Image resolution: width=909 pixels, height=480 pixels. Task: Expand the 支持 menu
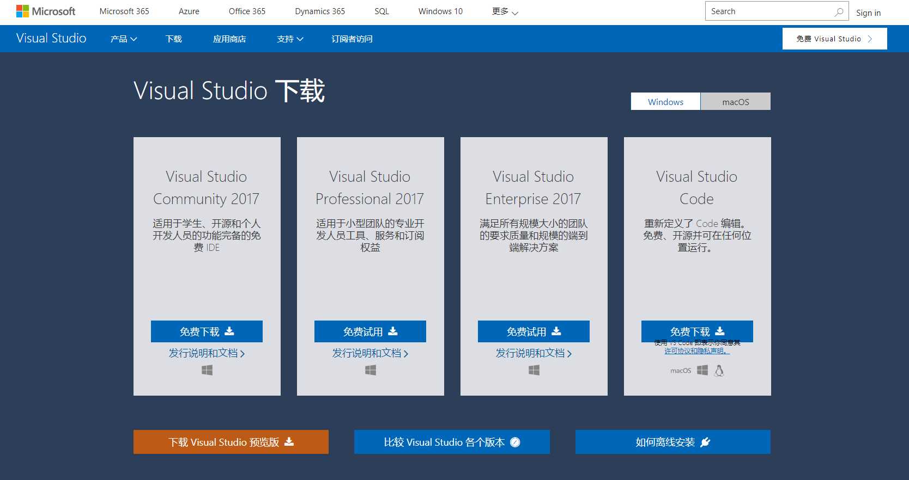(x=290, y=39)
